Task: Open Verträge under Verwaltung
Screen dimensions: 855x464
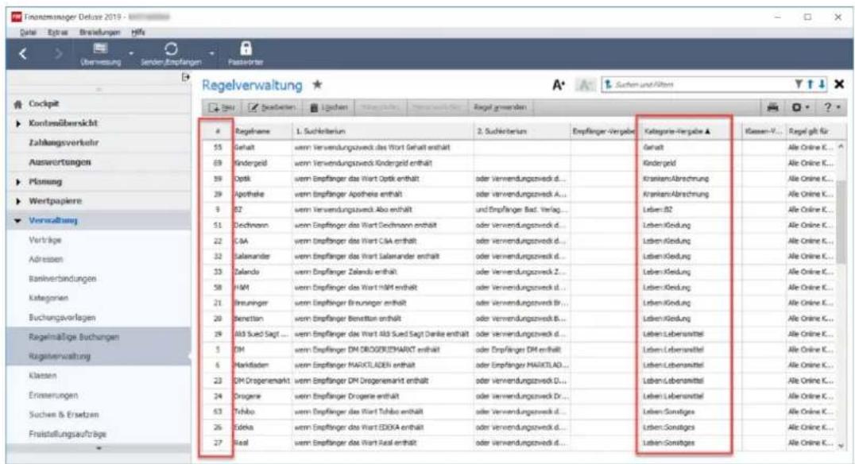Action: click(45, 241)
